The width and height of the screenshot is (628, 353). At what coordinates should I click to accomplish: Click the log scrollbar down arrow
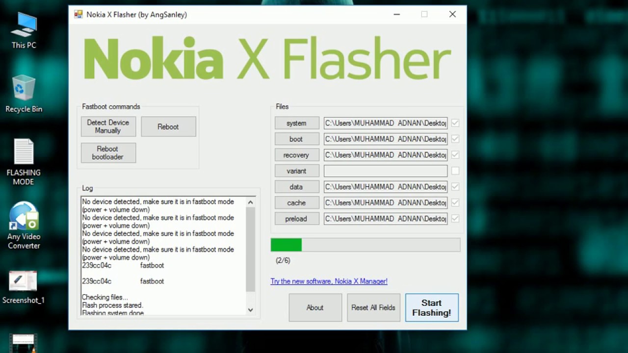click(251, 310)
